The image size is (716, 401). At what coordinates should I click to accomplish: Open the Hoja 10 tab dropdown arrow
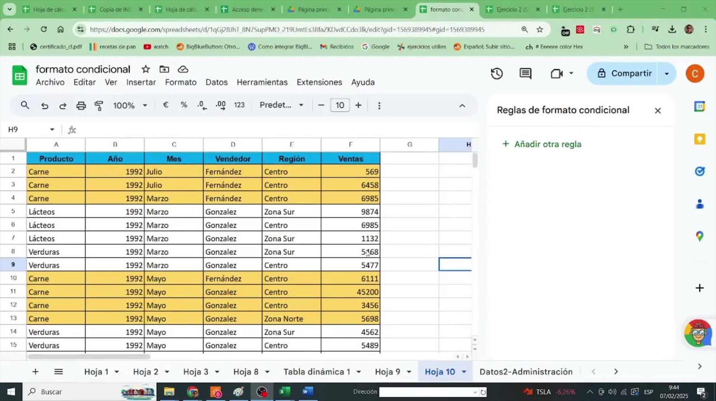[464, 372]
